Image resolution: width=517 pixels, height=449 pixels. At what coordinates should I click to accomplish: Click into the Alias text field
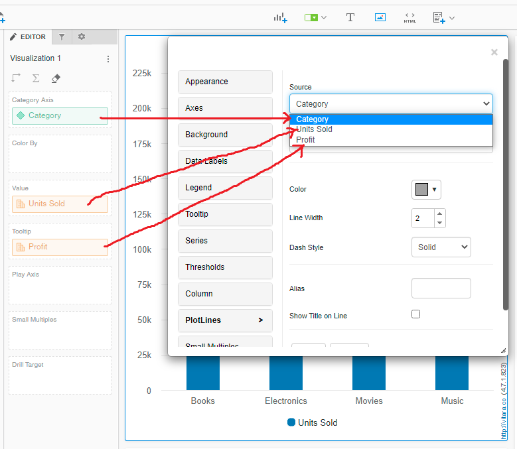coord(441,289)
